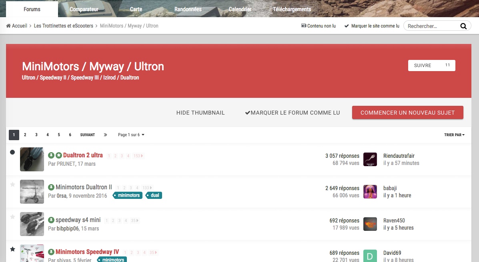Go to page 6 of the forum
479x262 pixels.
pos(70,135)
